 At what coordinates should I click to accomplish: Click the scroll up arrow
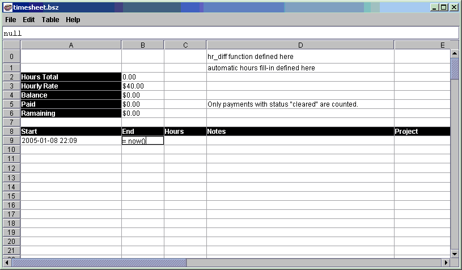click(x=455, y=53)
